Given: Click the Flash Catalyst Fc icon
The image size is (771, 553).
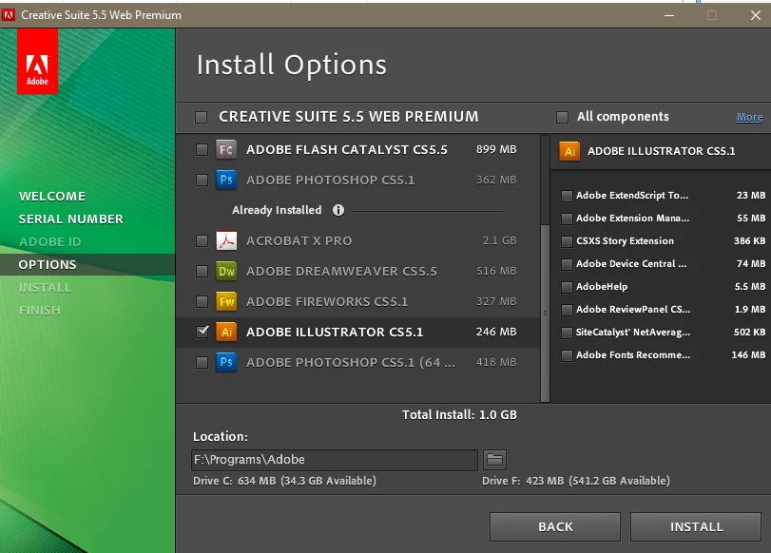Looking at the screenshot, I should [226, 149].
